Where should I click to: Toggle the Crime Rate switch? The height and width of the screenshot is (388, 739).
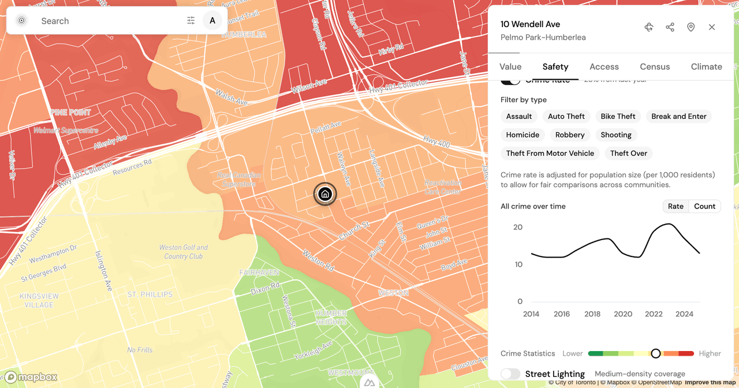click(x=510, y=80)
